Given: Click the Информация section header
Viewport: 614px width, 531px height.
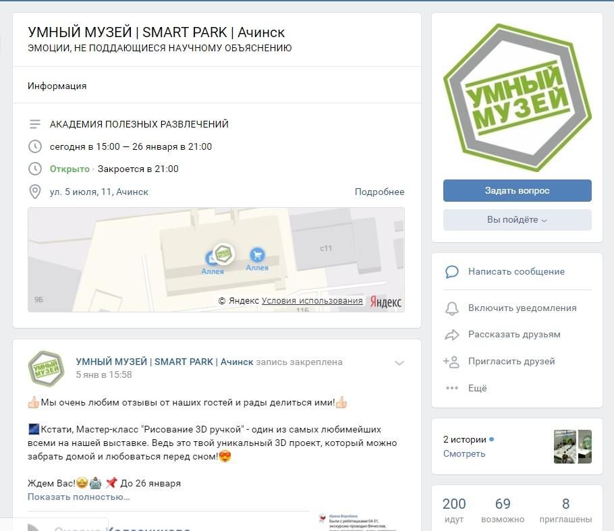Looking at the screenshot, I should 57,86.
